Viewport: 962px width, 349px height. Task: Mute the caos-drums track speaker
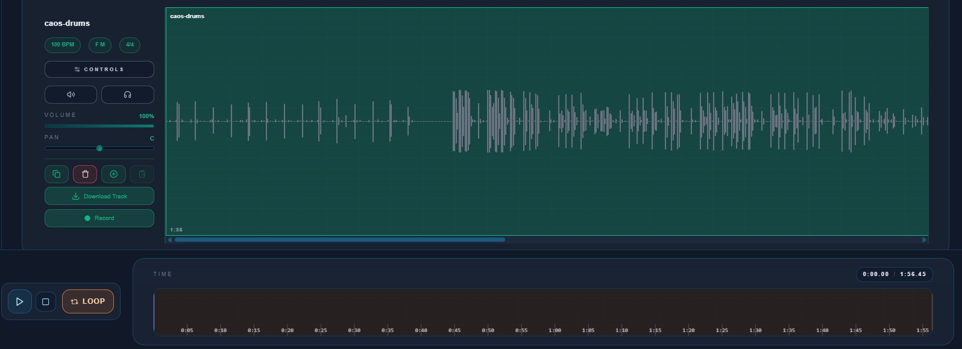[x=71, y=95]
